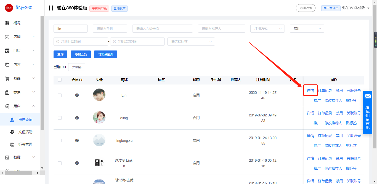377x184 pixels.
Task: Click info icon in lingfeng.xu's row
Action: (x=77, y=140)
